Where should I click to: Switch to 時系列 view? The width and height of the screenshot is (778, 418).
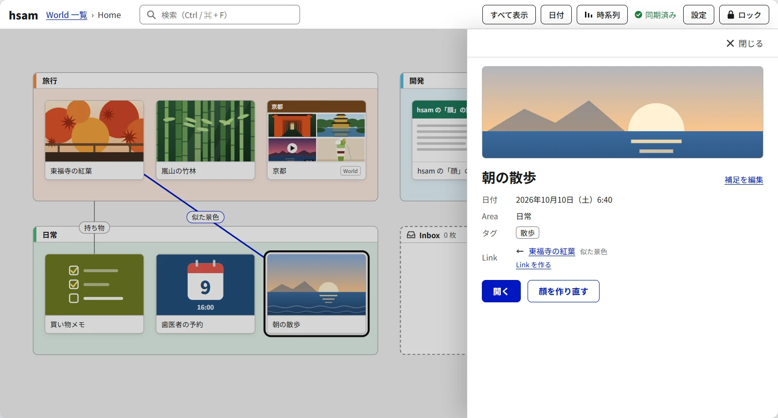click(x=602, y=15)
